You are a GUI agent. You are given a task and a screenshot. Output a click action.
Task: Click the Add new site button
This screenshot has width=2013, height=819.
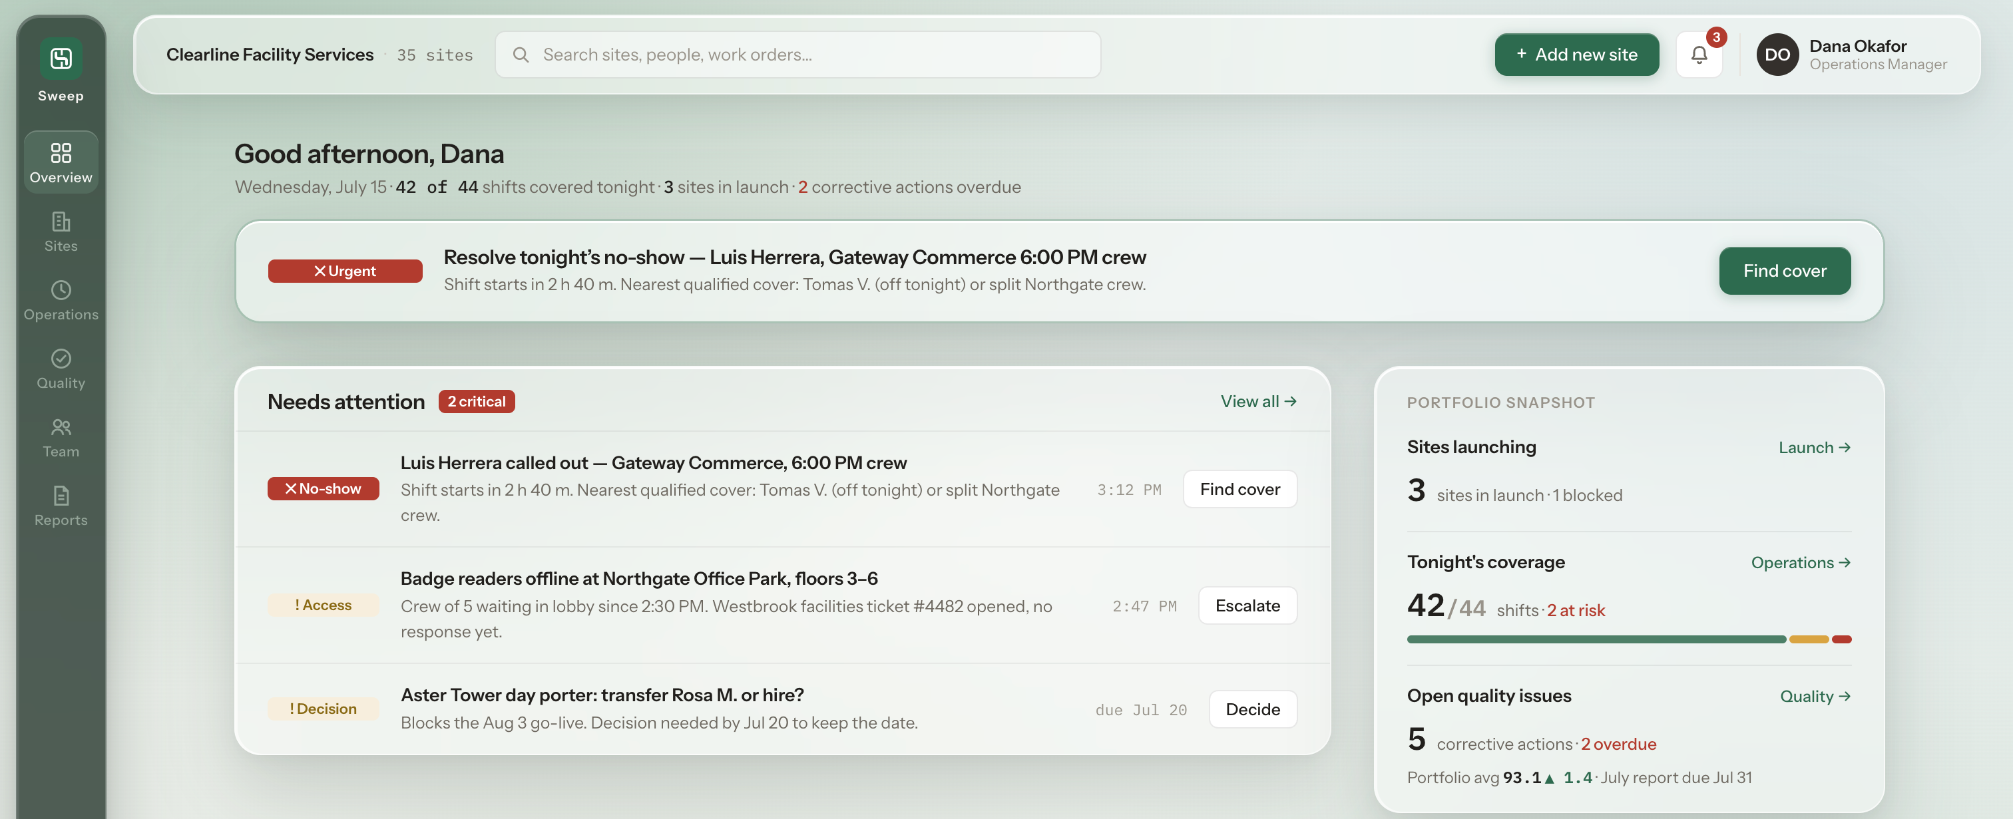[x=1576, y=55]
